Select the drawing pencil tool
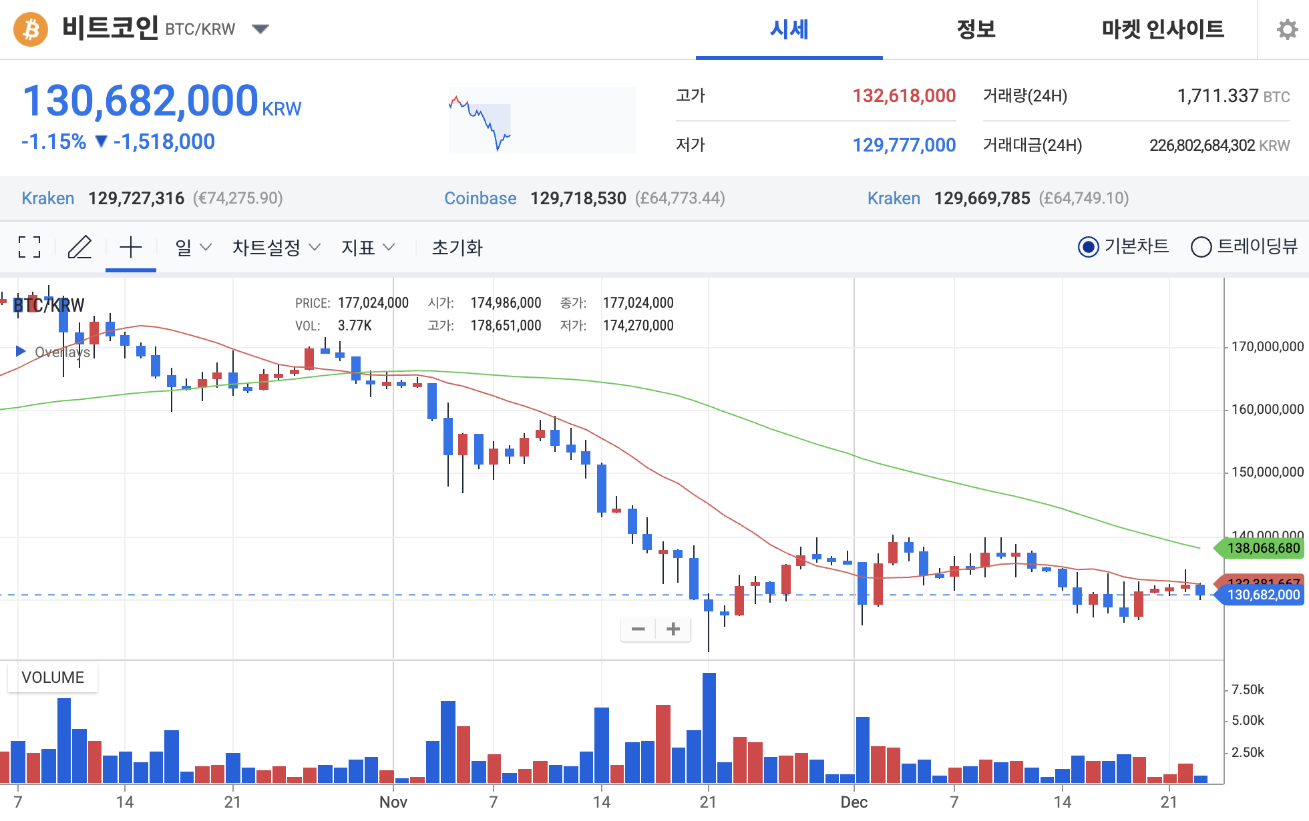This screenshot has height=821, width=1309. 80,247
